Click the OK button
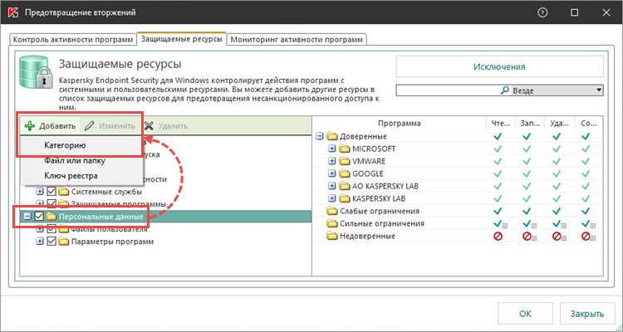623x332 pixels. (525, 314)
